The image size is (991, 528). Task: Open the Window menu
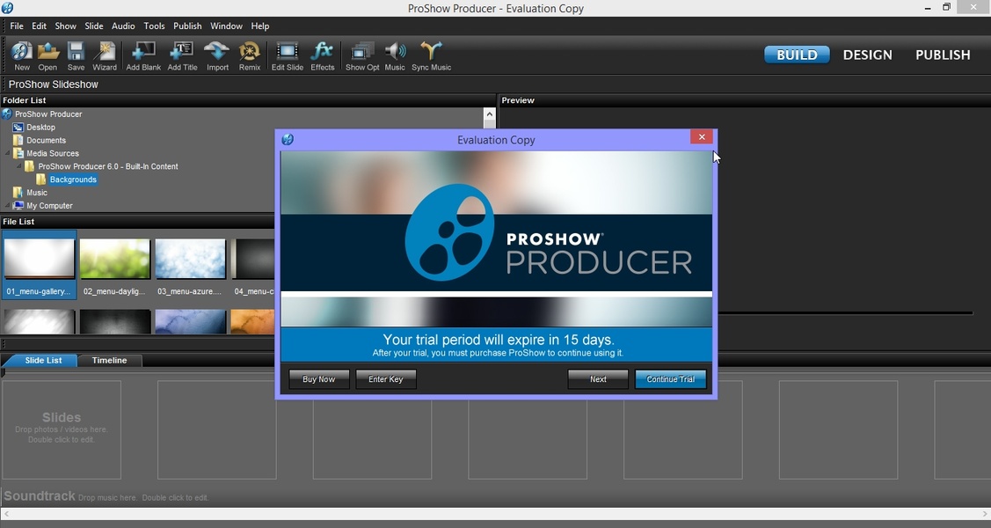(226, 26)
